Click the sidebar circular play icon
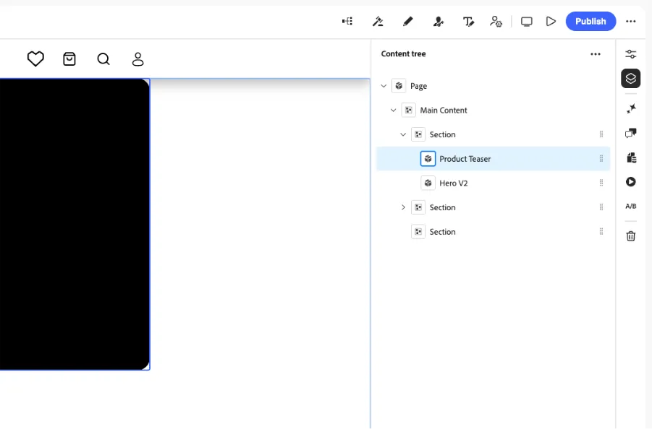This screenshot has height=429, width=652. (631, 182)
